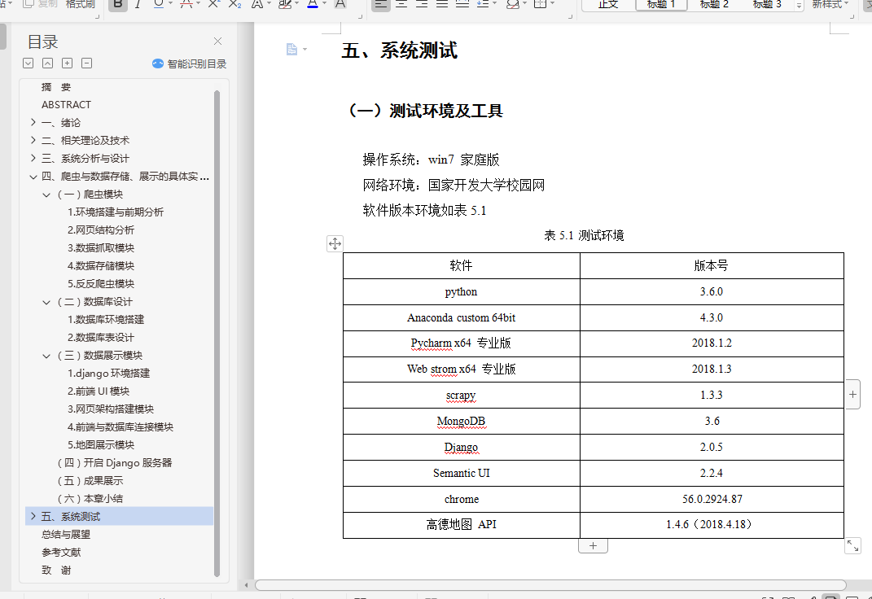Screen dimensions: 872x599
Task: Open text effects A icon
Action: click(x=256, y=4)
